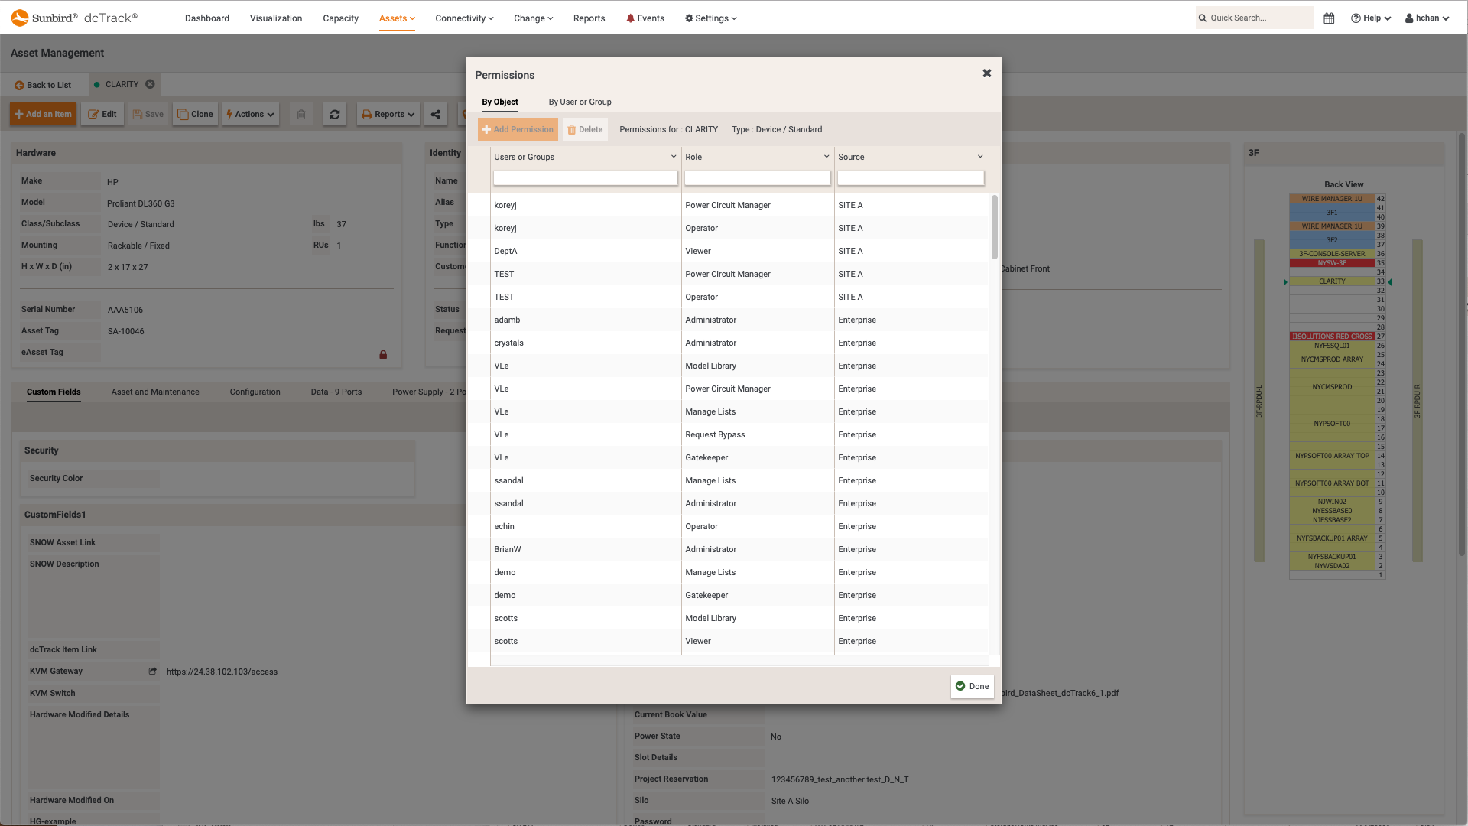Open the Connectivity menu
Image resolution: width=1468 pixels, height=826 pixels.
click(x=463, y=18)
